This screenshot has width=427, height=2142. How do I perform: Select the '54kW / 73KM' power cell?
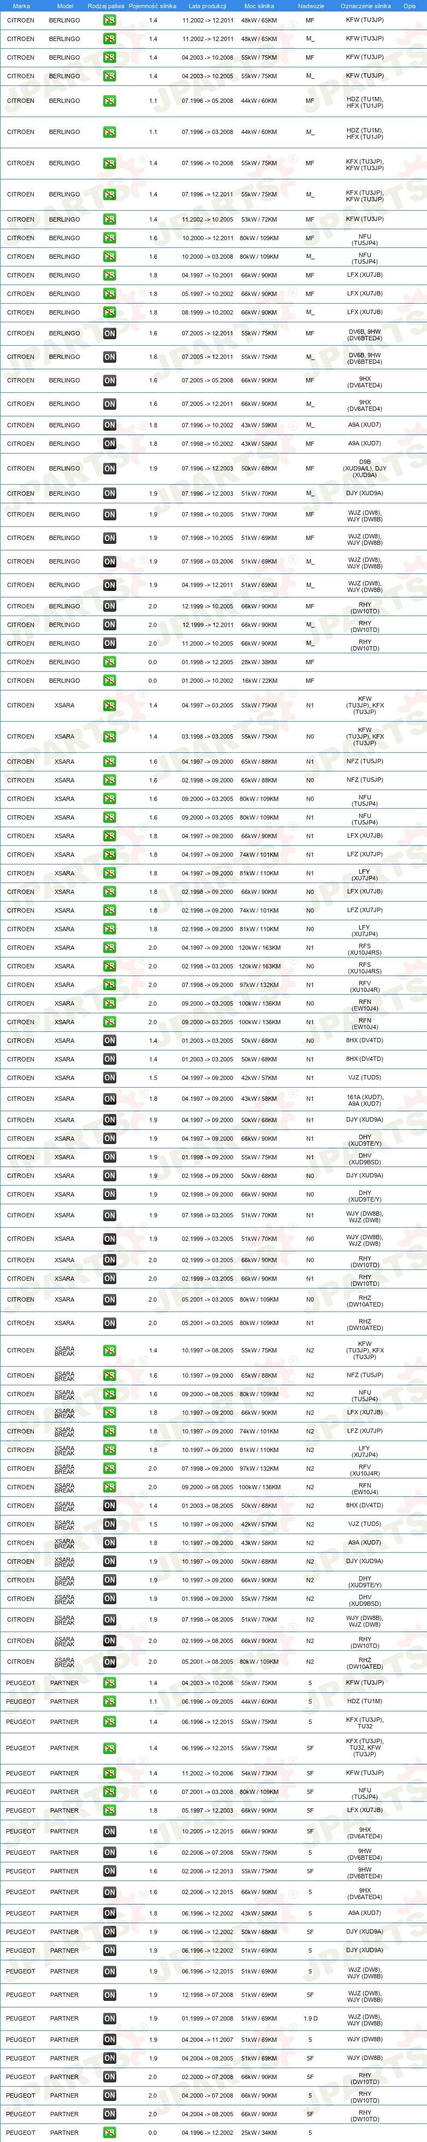coord(259,1774)
